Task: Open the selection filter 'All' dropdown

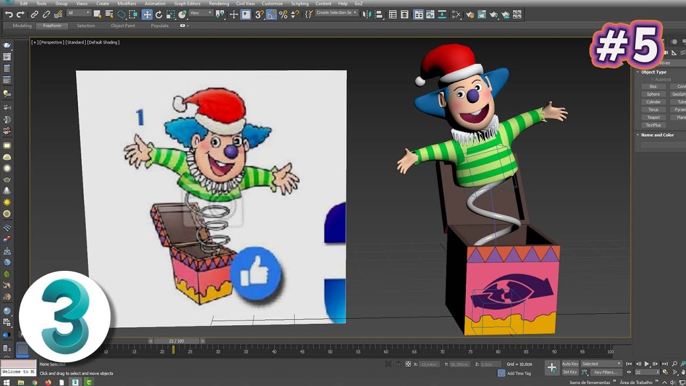Action: 79,13
